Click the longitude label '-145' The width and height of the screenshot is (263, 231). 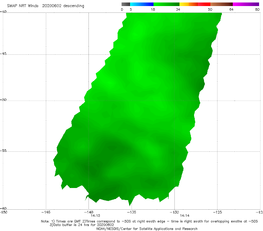click(46, 212)
